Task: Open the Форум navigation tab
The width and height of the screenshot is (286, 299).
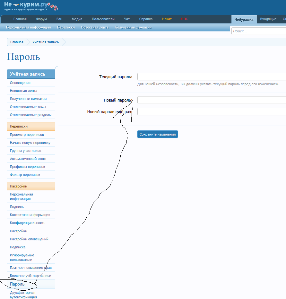Action: coord(41,19)
